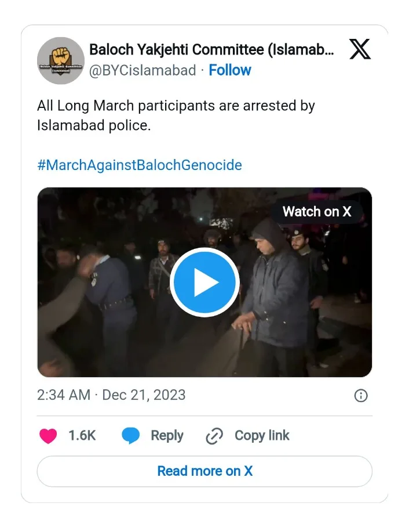Like the tweet with the heart icon

(x=48, y=436)
